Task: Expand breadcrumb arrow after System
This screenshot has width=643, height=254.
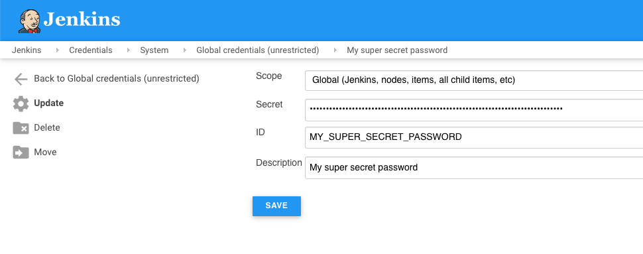Action: click(184, 50)
